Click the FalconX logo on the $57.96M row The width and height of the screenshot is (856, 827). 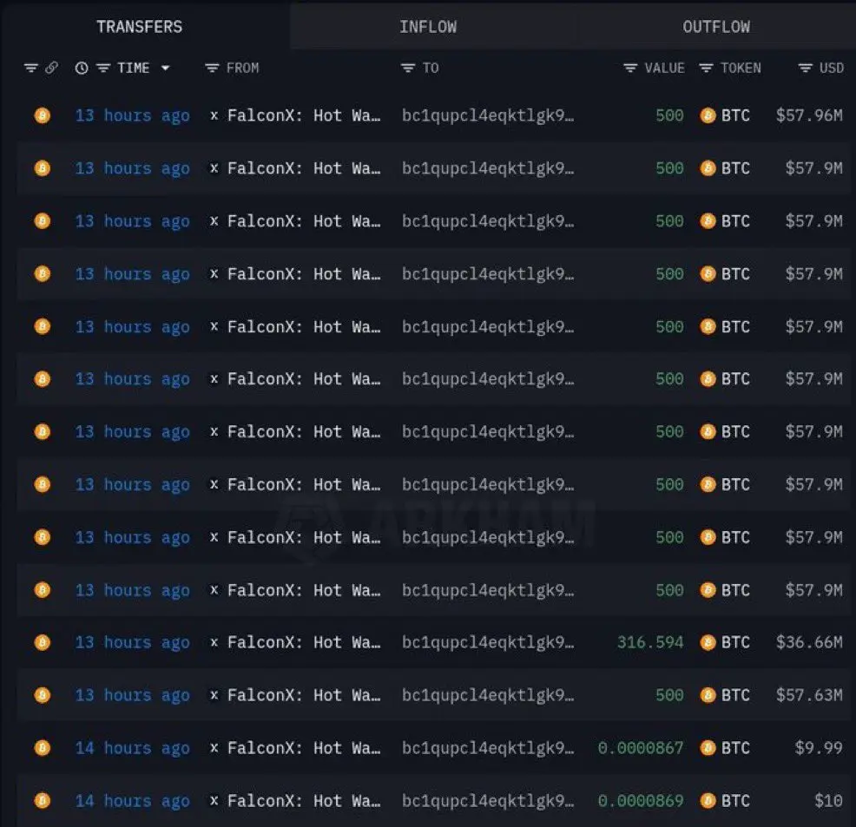[214, 115]
